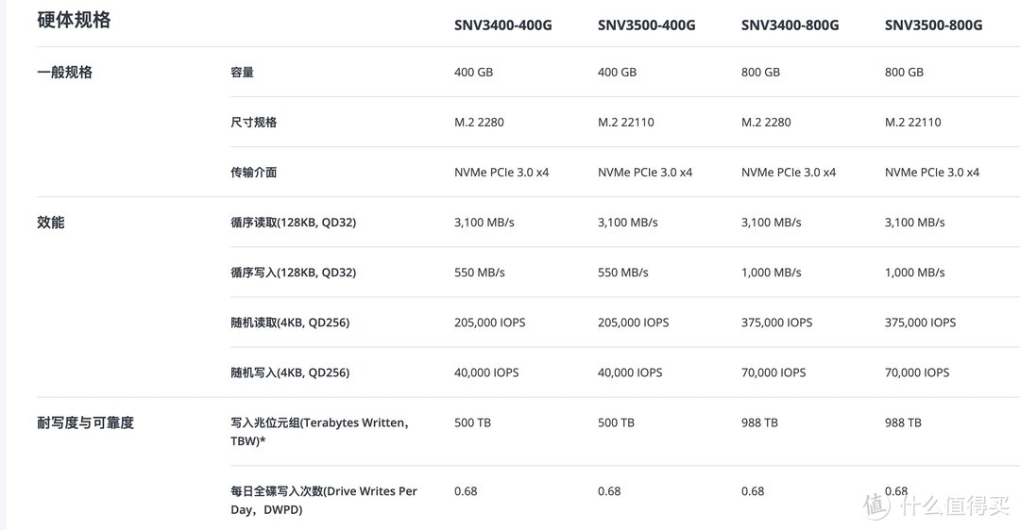This screenshot has width=1020, height=530.
Task: Click the 效能 section label
Action: point(51,223)
